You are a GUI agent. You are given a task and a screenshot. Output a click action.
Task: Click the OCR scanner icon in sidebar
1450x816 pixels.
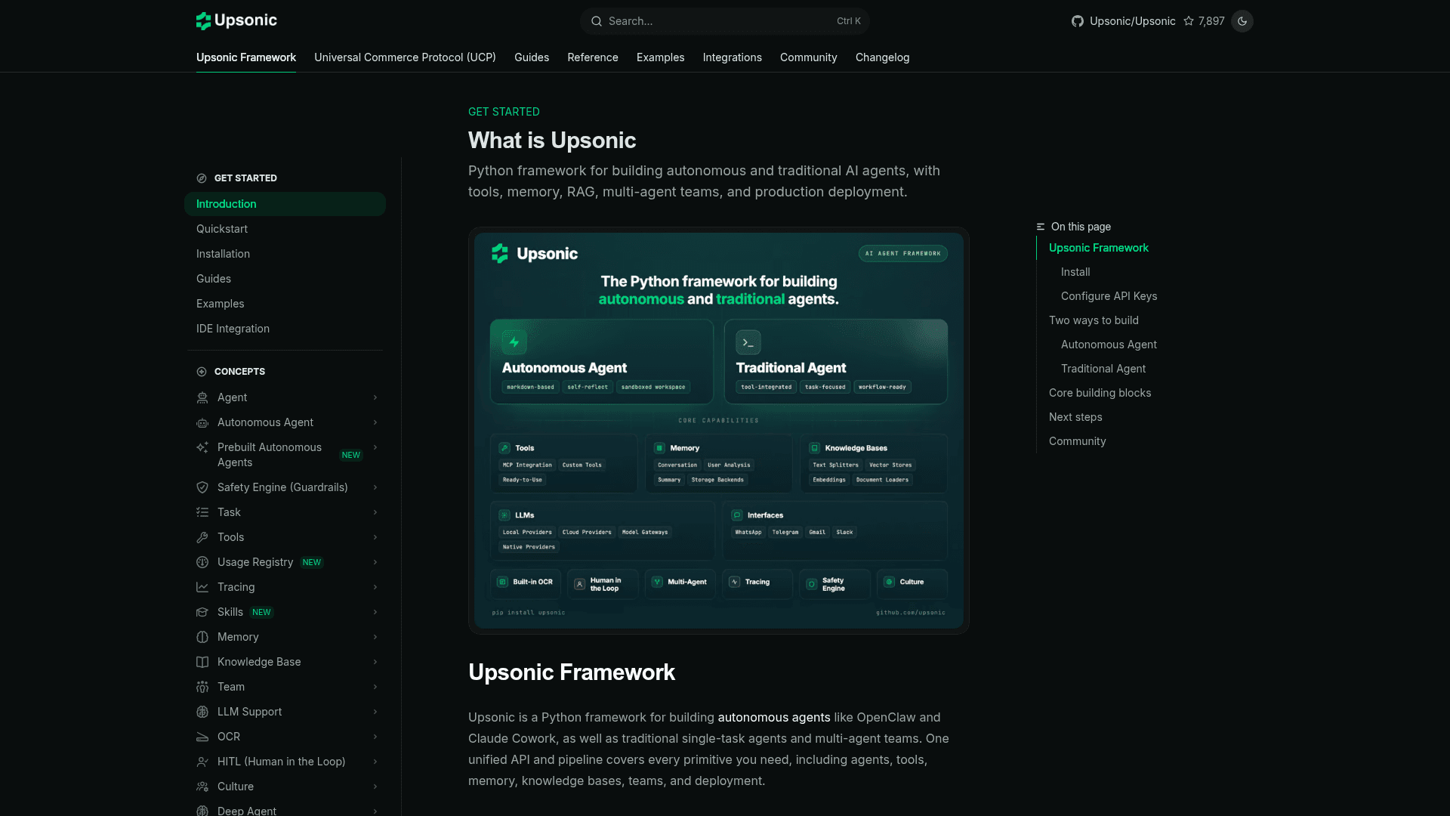(202, 737)
